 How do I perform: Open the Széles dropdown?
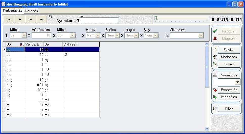pyautogui.click(x=117, y=35)
